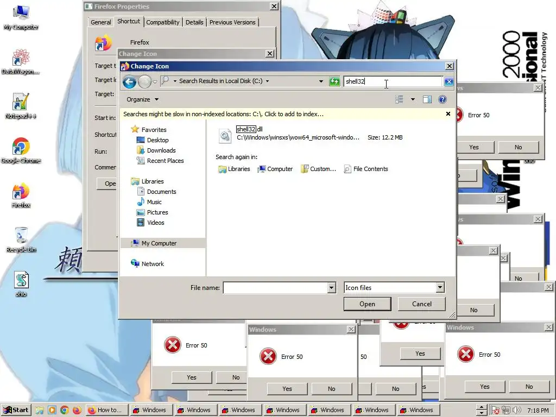Open the view options dropdown arrow
Viewport: 556px width, 417px height.
tap(413, 99)
